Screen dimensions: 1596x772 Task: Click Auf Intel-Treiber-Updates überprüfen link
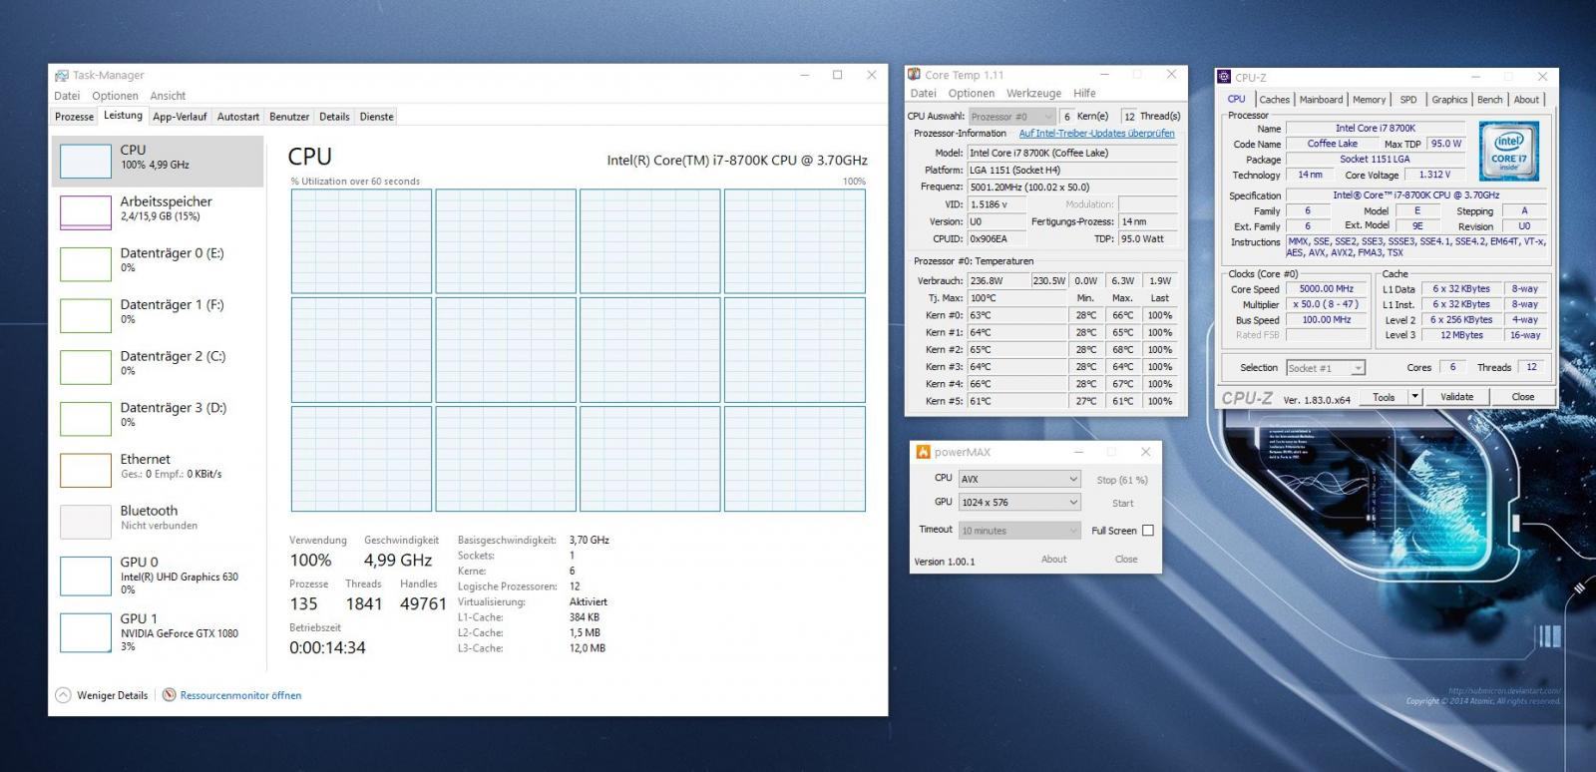pyautogui.click(x=1096, y=134)
